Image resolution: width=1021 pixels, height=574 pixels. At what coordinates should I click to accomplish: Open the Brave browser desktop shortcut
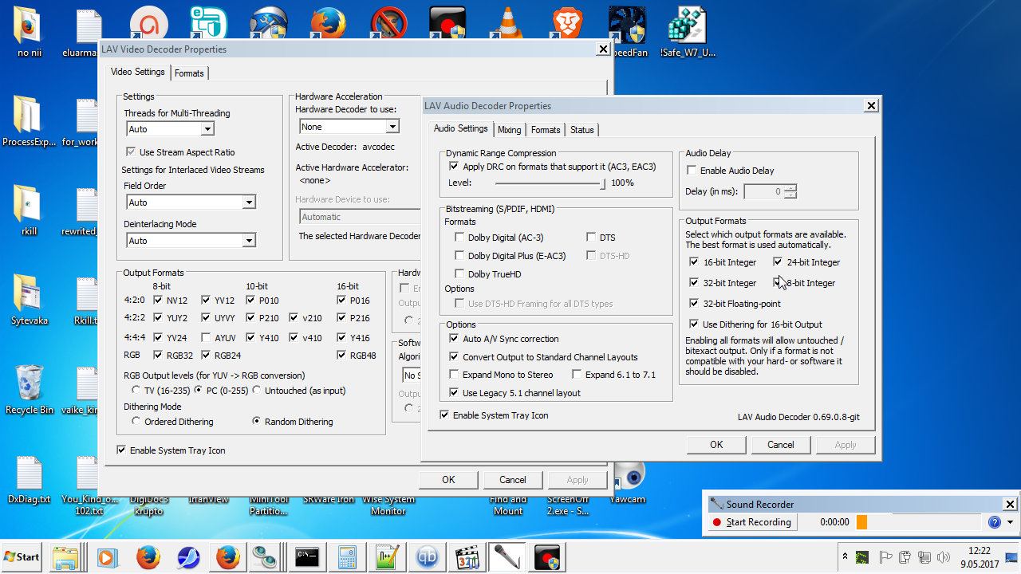tap(567, 26)
